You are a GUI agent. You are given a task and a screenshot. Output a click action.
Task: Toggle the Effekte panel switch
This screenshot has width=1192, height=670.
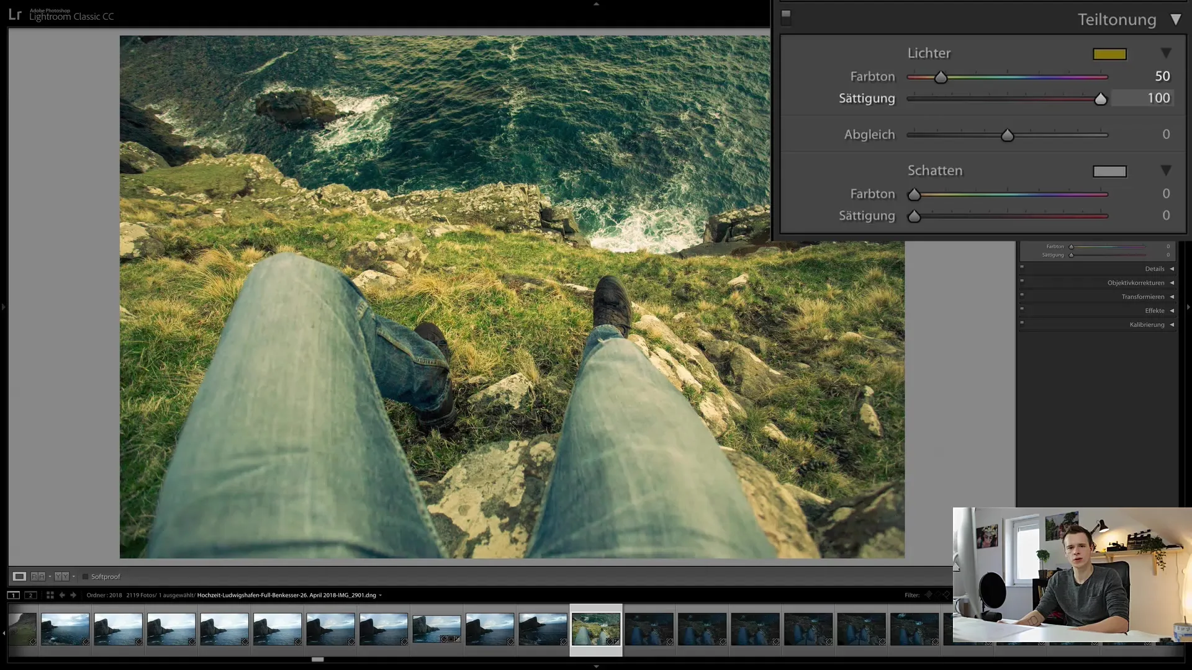coord(1022,308)
